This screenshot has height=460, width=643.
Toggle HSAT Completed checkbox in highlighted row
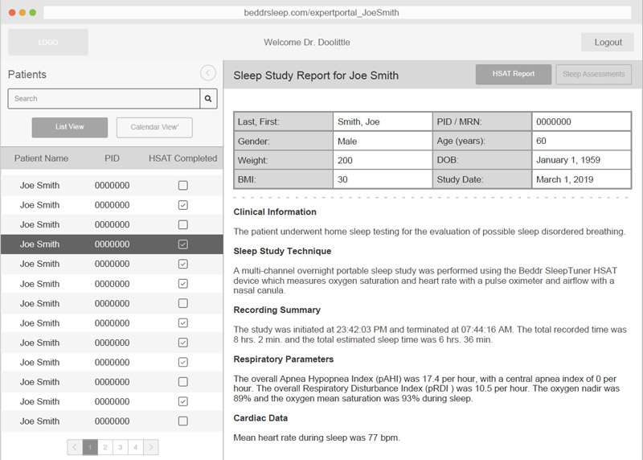coord(183,244)
